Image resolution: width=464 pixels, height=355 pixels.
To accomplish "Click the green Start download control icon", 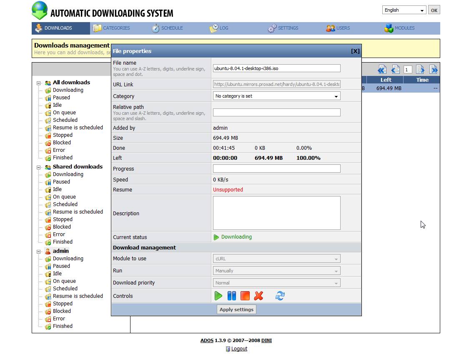I will (218, 296).
